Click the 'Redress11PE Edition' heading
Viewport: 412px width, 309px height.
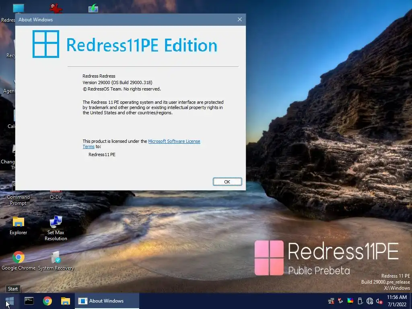(142, 45)
